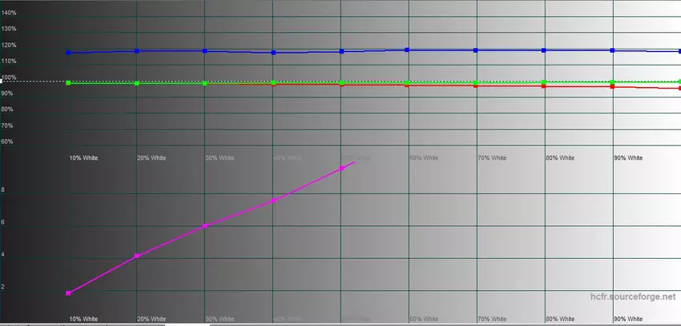The width and height of the screenshot is (681, 326).
Task: Select the green curve marker at 50% White
Action: click(342, 82)
